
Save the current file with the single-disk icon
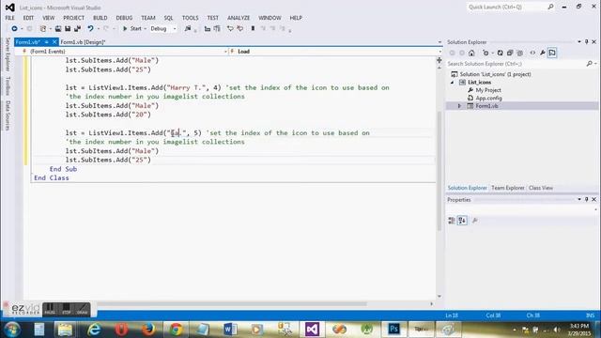pyautogui.click(x=68, y=29)
